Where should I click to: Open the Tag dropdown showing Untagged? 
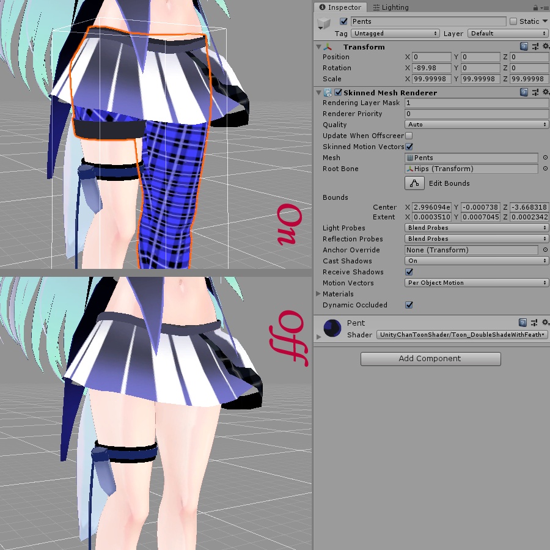(x=394, y=34)
